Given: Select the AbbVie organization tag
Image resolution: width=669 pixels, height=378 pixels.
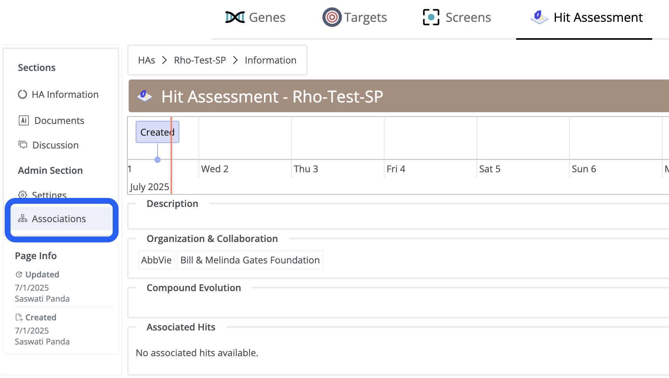Looking at the screenshot, I should [x=156, y=260].
